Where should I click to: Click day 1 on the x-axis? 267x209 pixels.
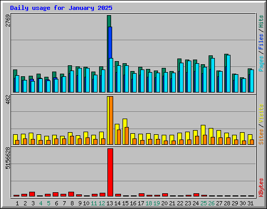pos(17,203)
